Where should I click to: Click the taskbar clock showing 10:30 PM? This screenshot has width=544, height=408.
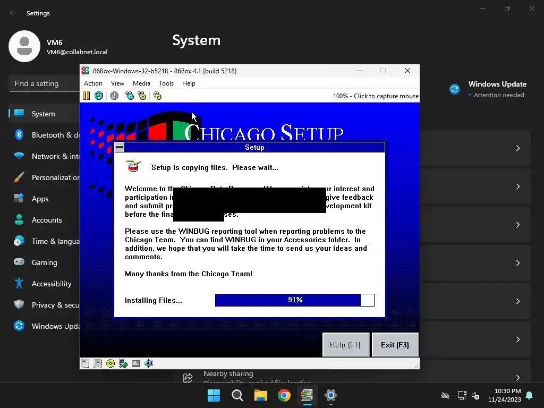(x=505, y=395)
